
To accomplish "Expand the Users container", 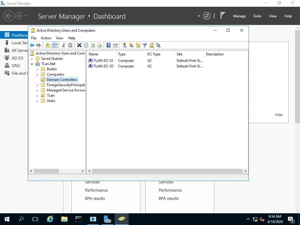I will click(37, 101).
